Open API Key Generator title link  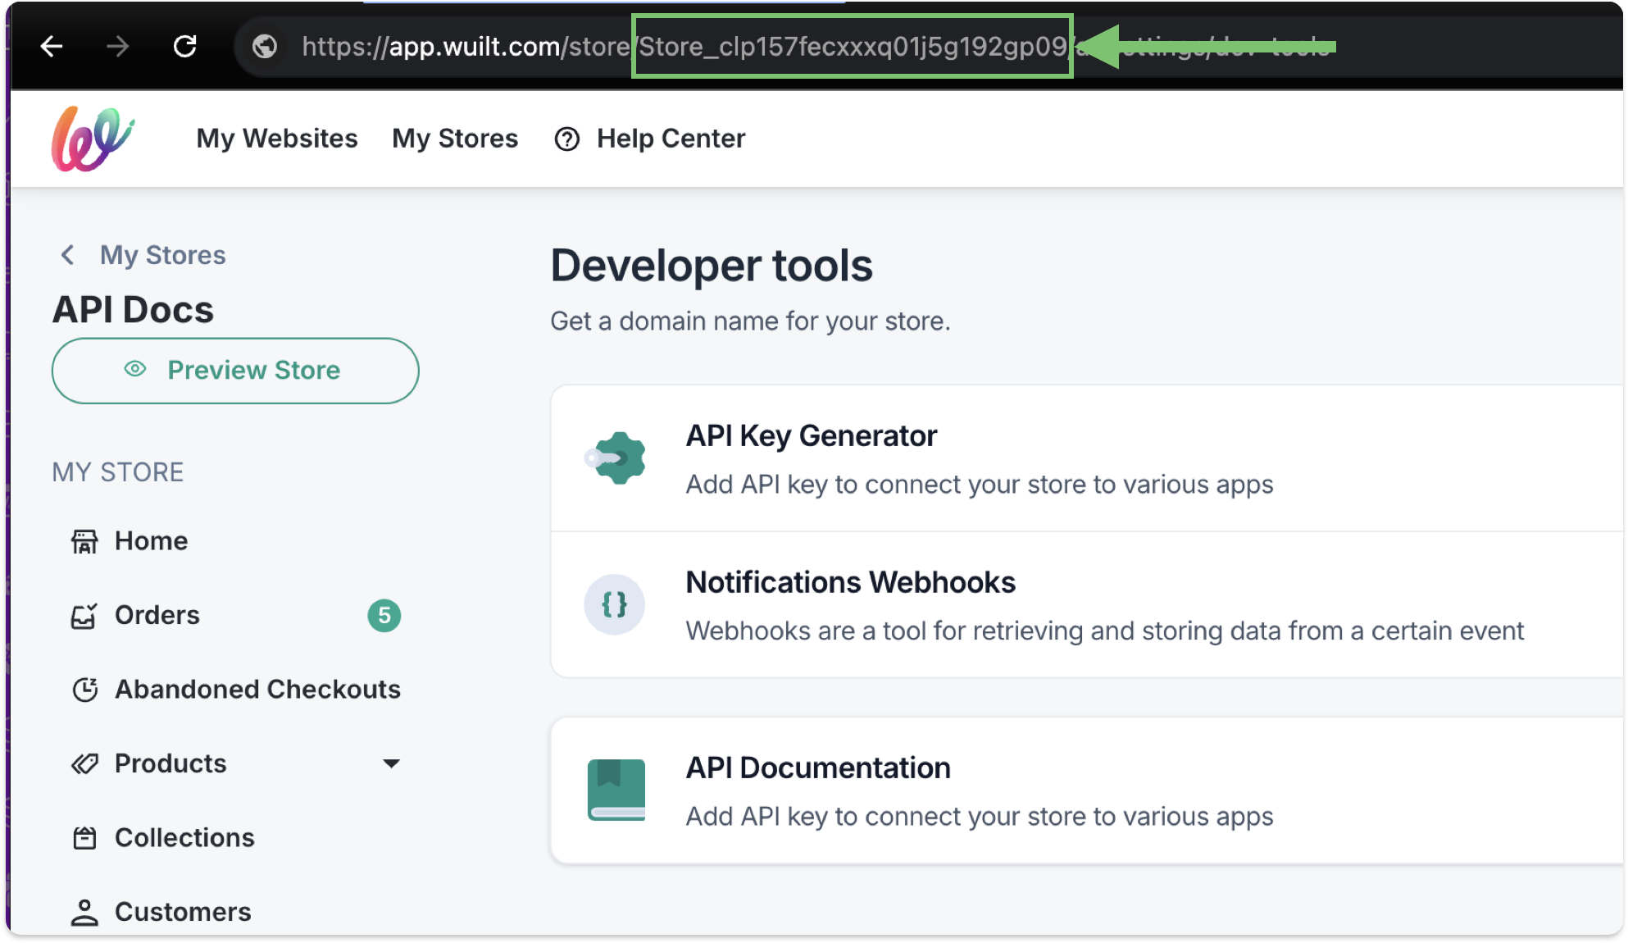click(811, 435)
